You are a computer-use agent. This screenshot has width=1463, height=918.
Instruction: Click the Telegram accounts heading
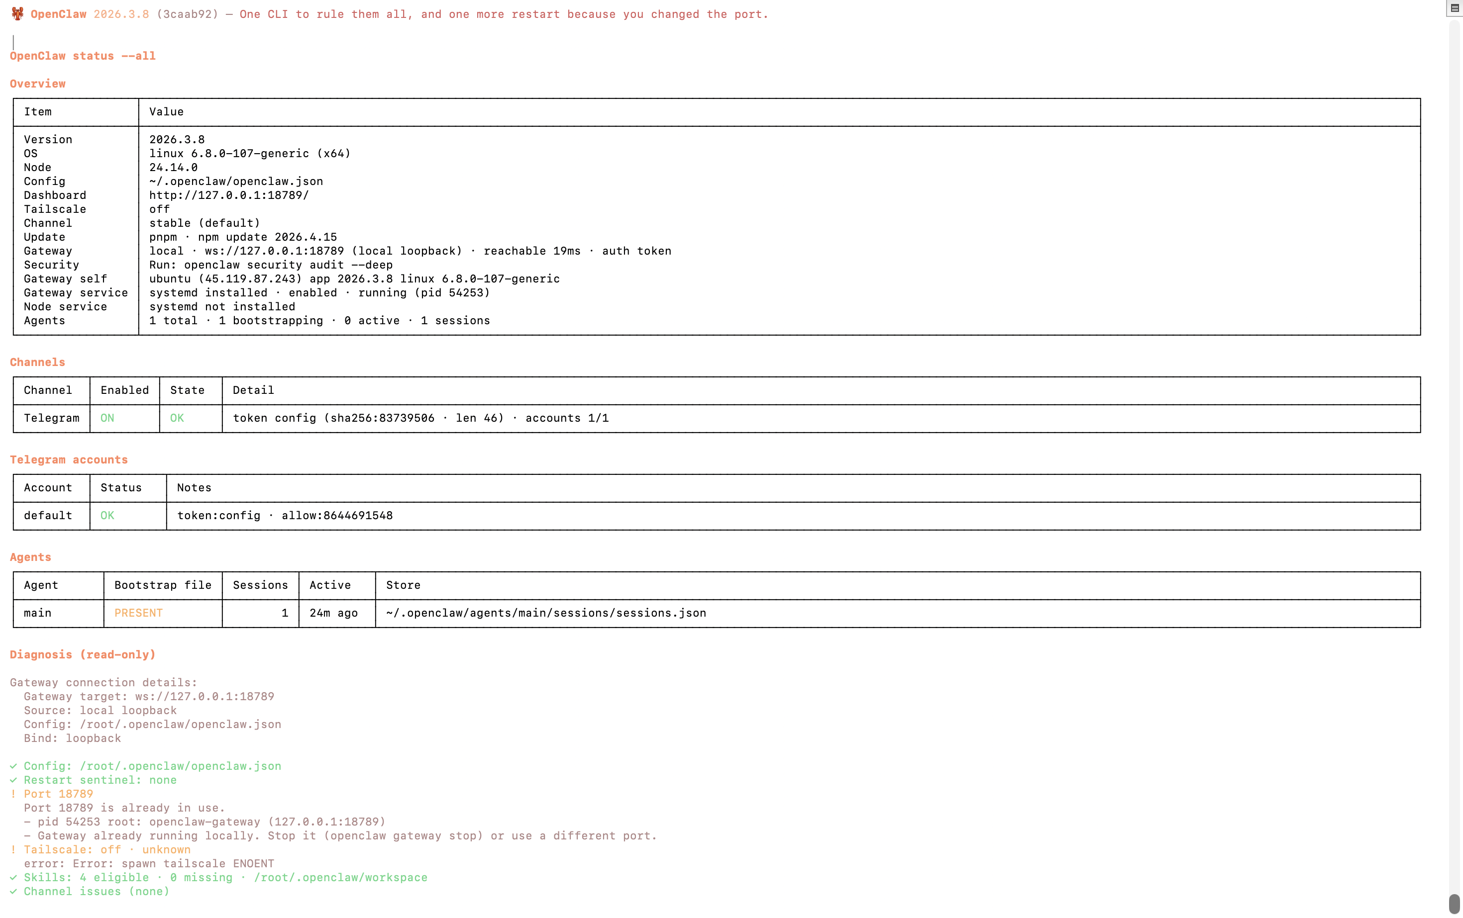tap(69, 460)
